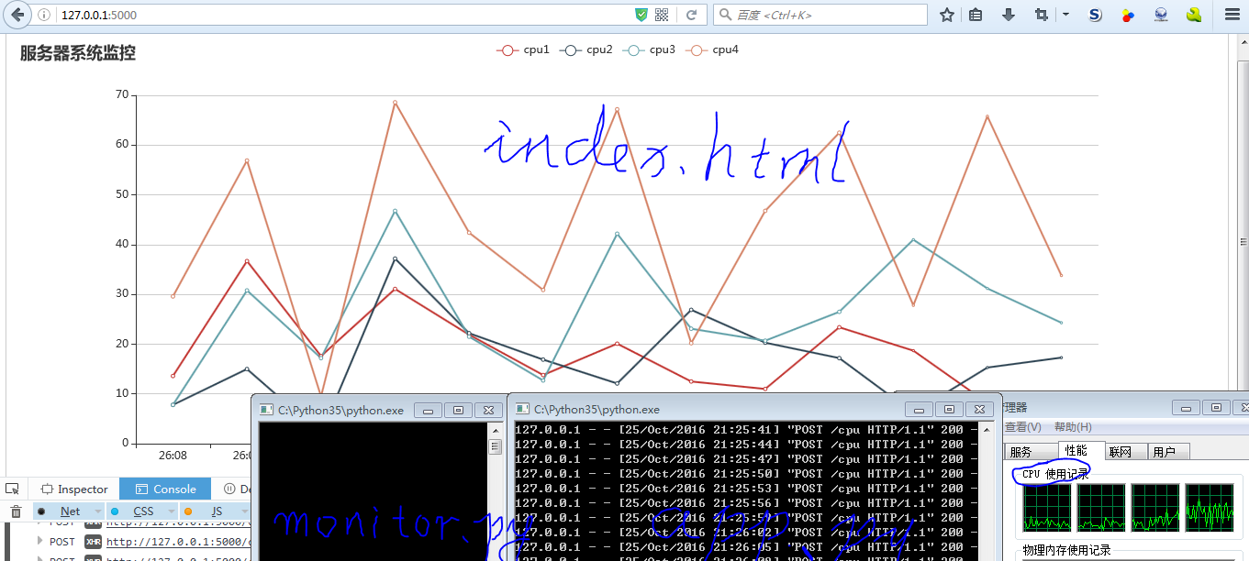Screen dimensions: 1249x561
Task: Click the blue S extension icon
Action: [x=1095, y=15]
